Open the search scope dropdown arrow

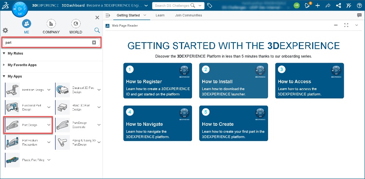[x=200, y=6]
